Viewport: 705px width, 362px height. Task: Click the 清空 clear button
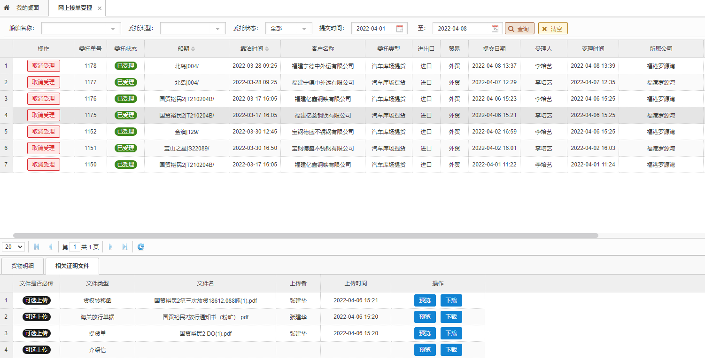(553, 29)
